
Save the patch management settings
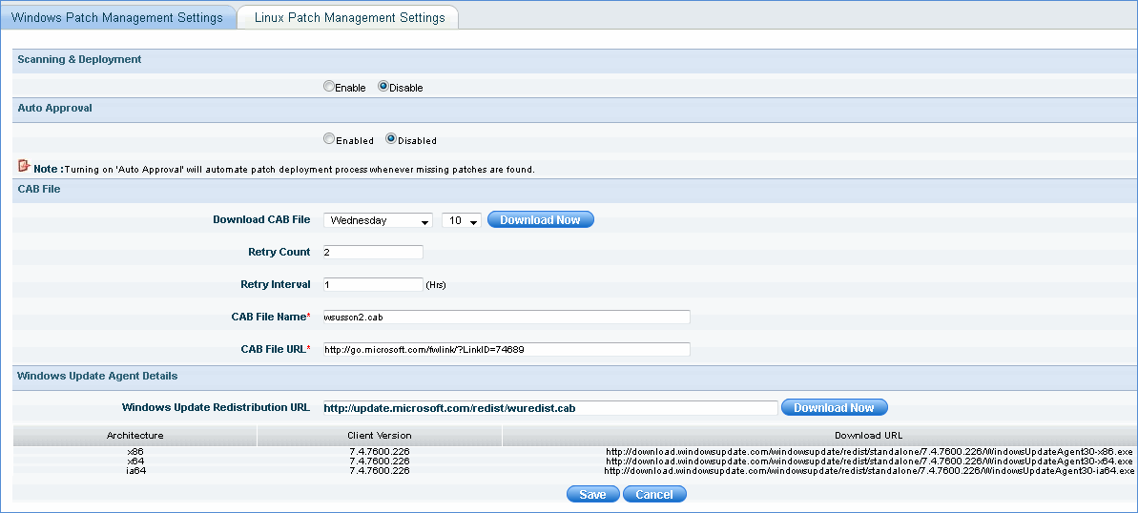592,494
